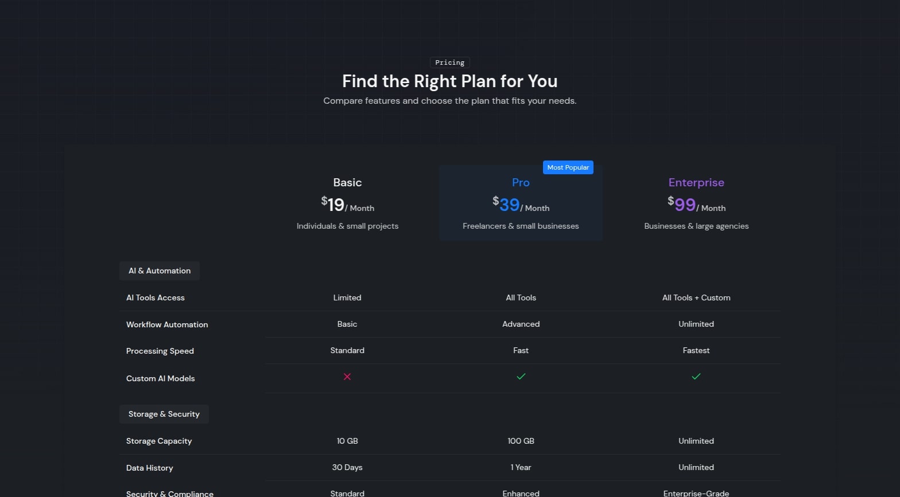Pick the Enterprise plan title
The height and width of the screenshot is (497, 900).
pos(696,182)
